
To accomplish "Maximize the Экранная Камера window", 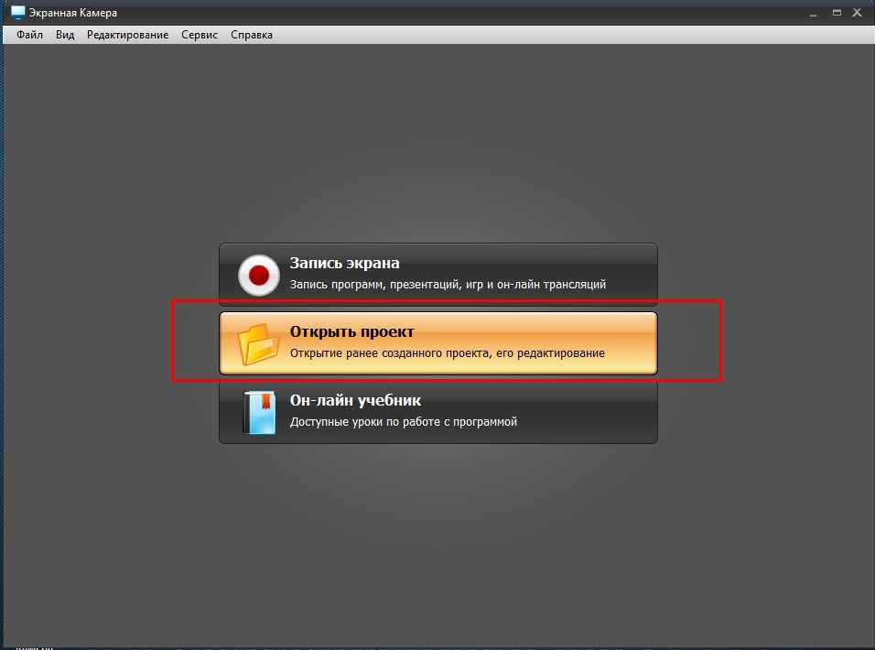I will (836, 13).
